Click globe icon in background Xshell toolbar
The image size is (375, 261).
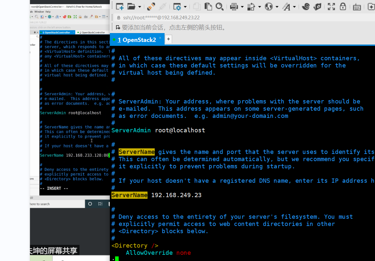point(49,17)
